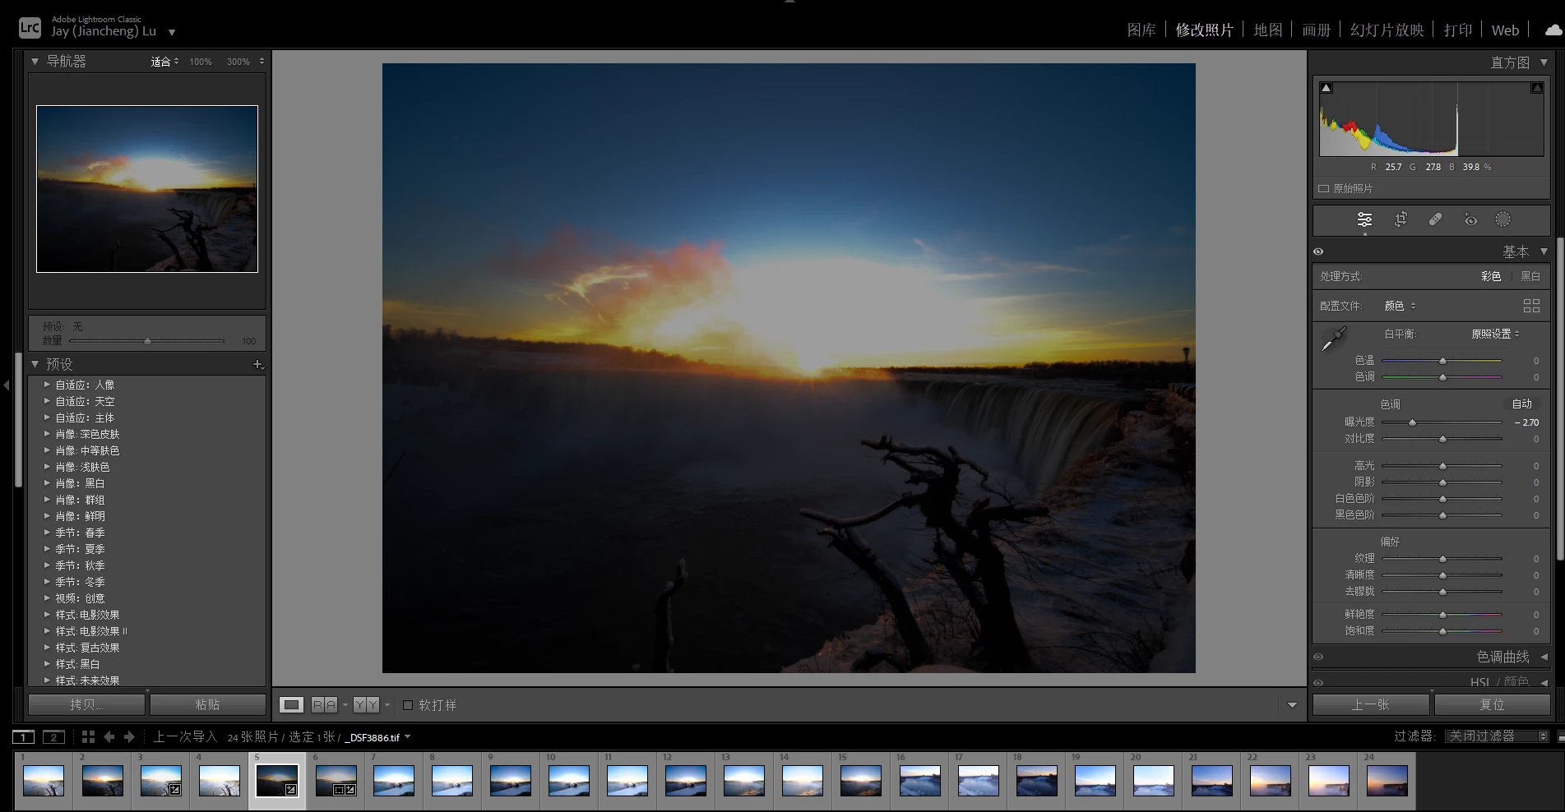Viewport: 1565px width, 812px height.
Task: Open the 修改照片 module
Action: pyautogui.click(x=1204, y=30)
